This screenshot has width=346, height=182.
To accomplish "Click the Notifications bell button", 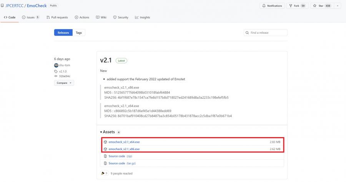I will click(x=272, y=6).
